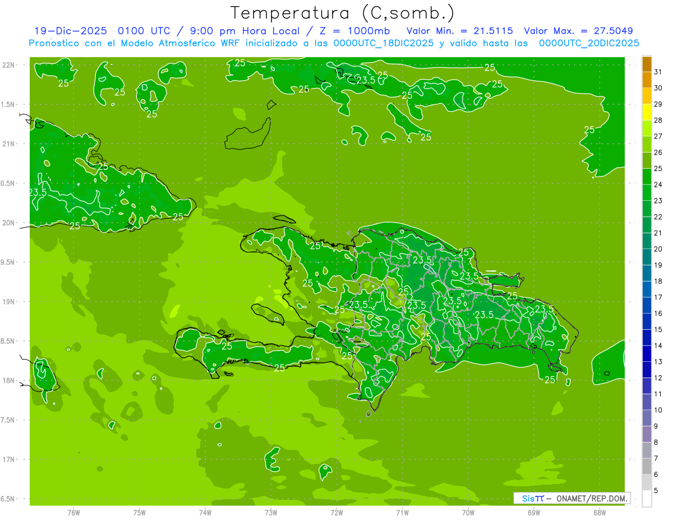Click the legend value "28"
The image size is (673, 520).
pos(658,120)
